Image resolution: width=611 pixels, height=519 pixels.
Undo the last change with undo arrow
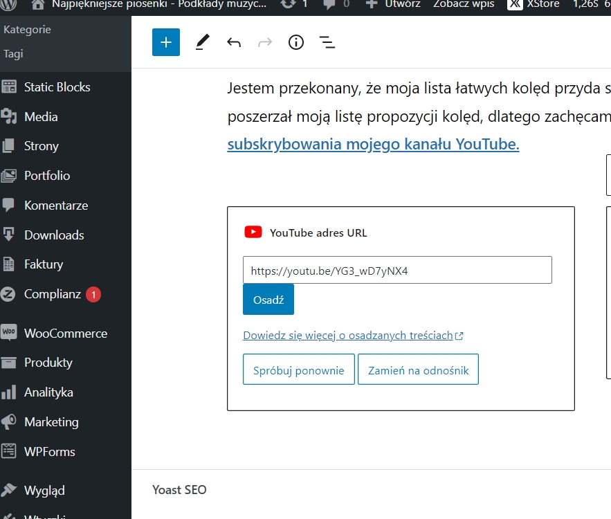click(234, 42)
